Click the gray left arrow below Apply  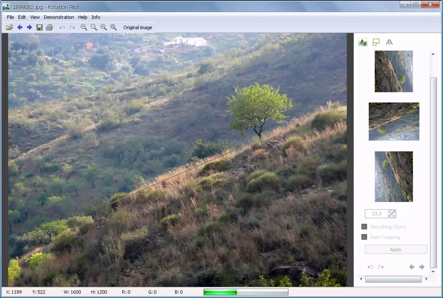(x=412, y=267)
